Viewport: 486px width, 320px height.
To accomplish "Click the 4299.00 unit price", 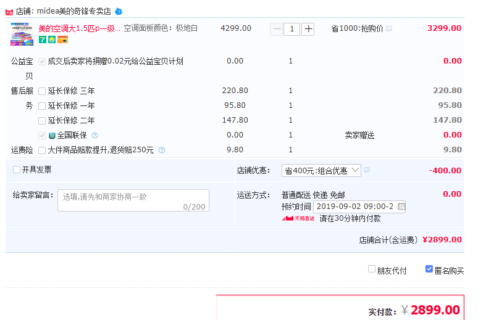I will pos(236,28).
